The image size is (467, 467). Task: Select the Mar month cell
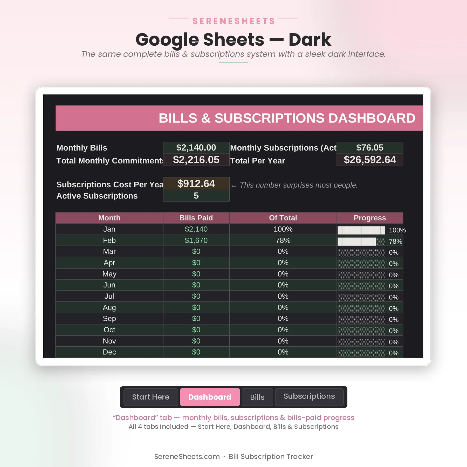(109, 251)
